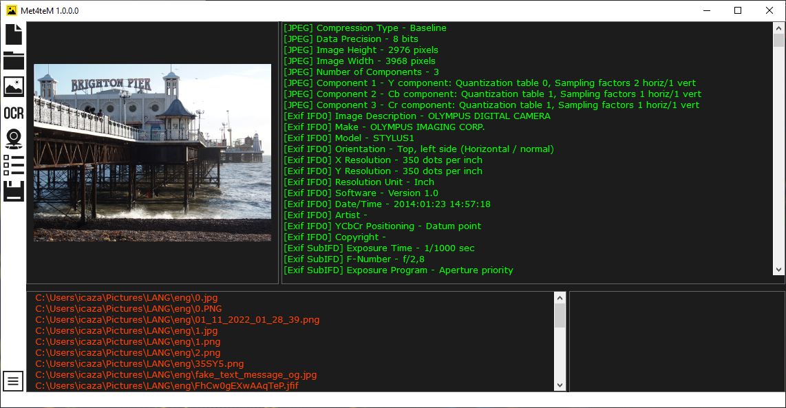
Task: Select file eng\0.jpg in the list
Action: point(127,298)
